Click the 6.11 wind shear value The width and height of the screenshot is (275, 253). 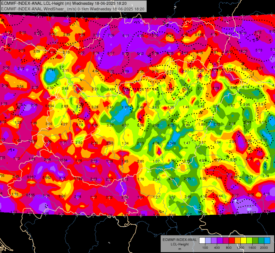[x=126, y=36]
